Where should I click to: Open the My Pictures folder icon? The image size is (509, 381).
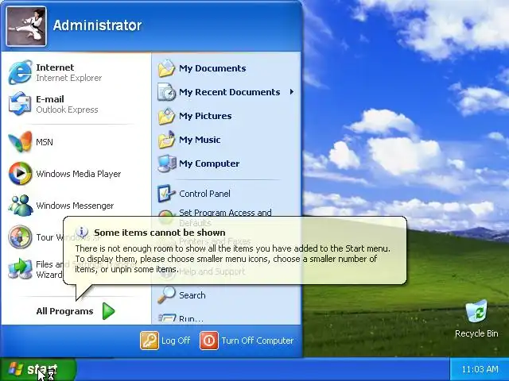(166, 116)
